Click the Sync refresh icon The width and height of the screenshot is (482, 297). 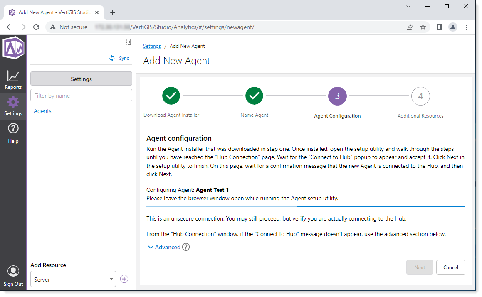(112, 59)
